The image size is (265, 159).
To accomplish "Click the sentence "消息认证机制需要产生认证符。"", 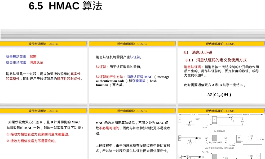I will tap(119, 57).
